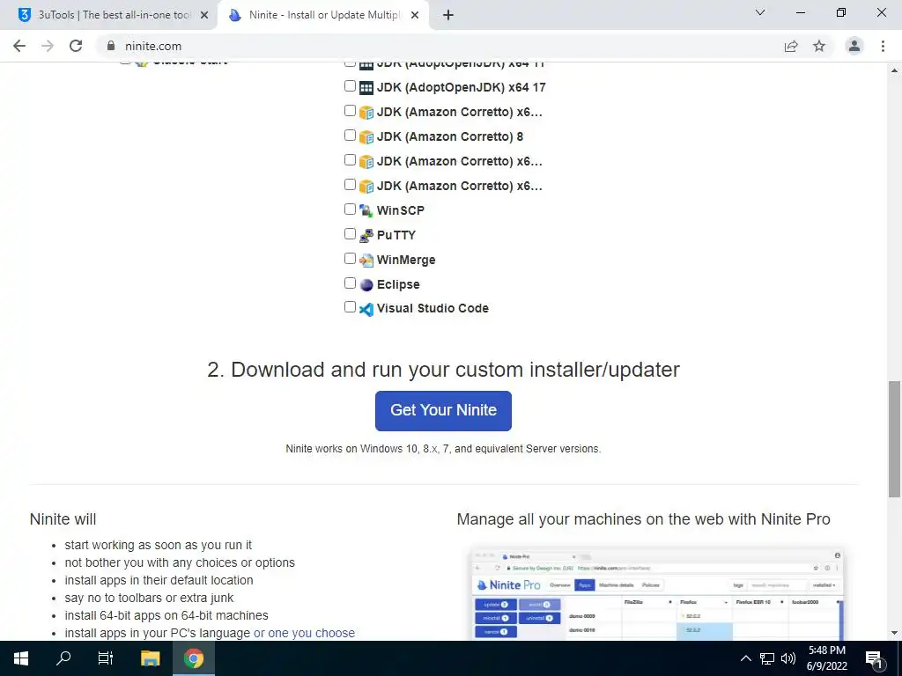Open taskbar search magnifier

coord(63,658)
